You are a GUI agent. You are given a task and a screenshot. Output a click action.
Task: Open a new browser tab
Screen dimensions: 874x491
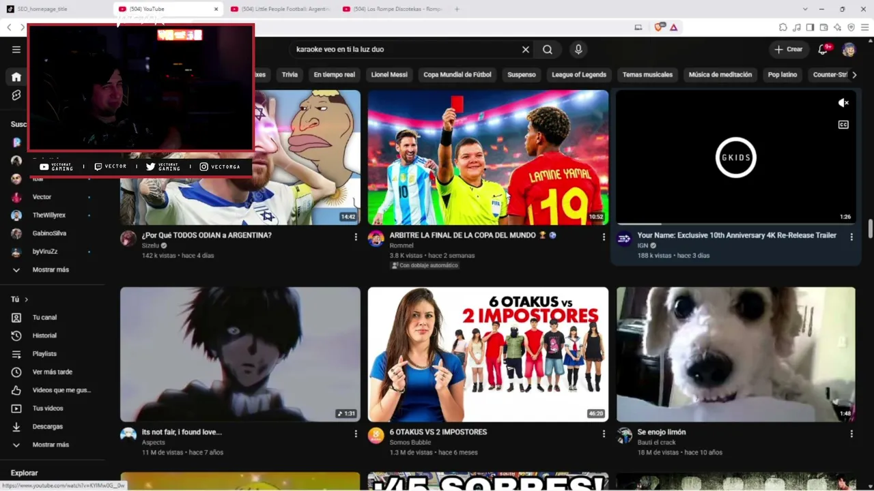(457, 9)
